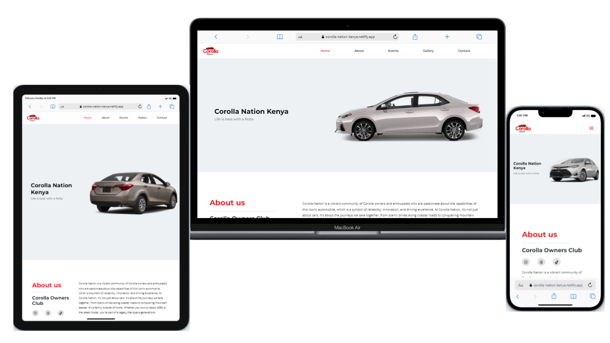This screenshot has height=343, width=610.
Task: Click reload icon in iPad address bar
Action: tap(140, 106)
